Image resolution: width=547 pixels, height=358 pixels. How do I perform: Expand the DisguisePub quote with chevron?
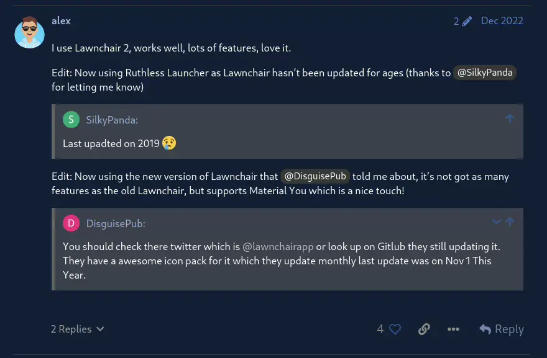[496, 222]
